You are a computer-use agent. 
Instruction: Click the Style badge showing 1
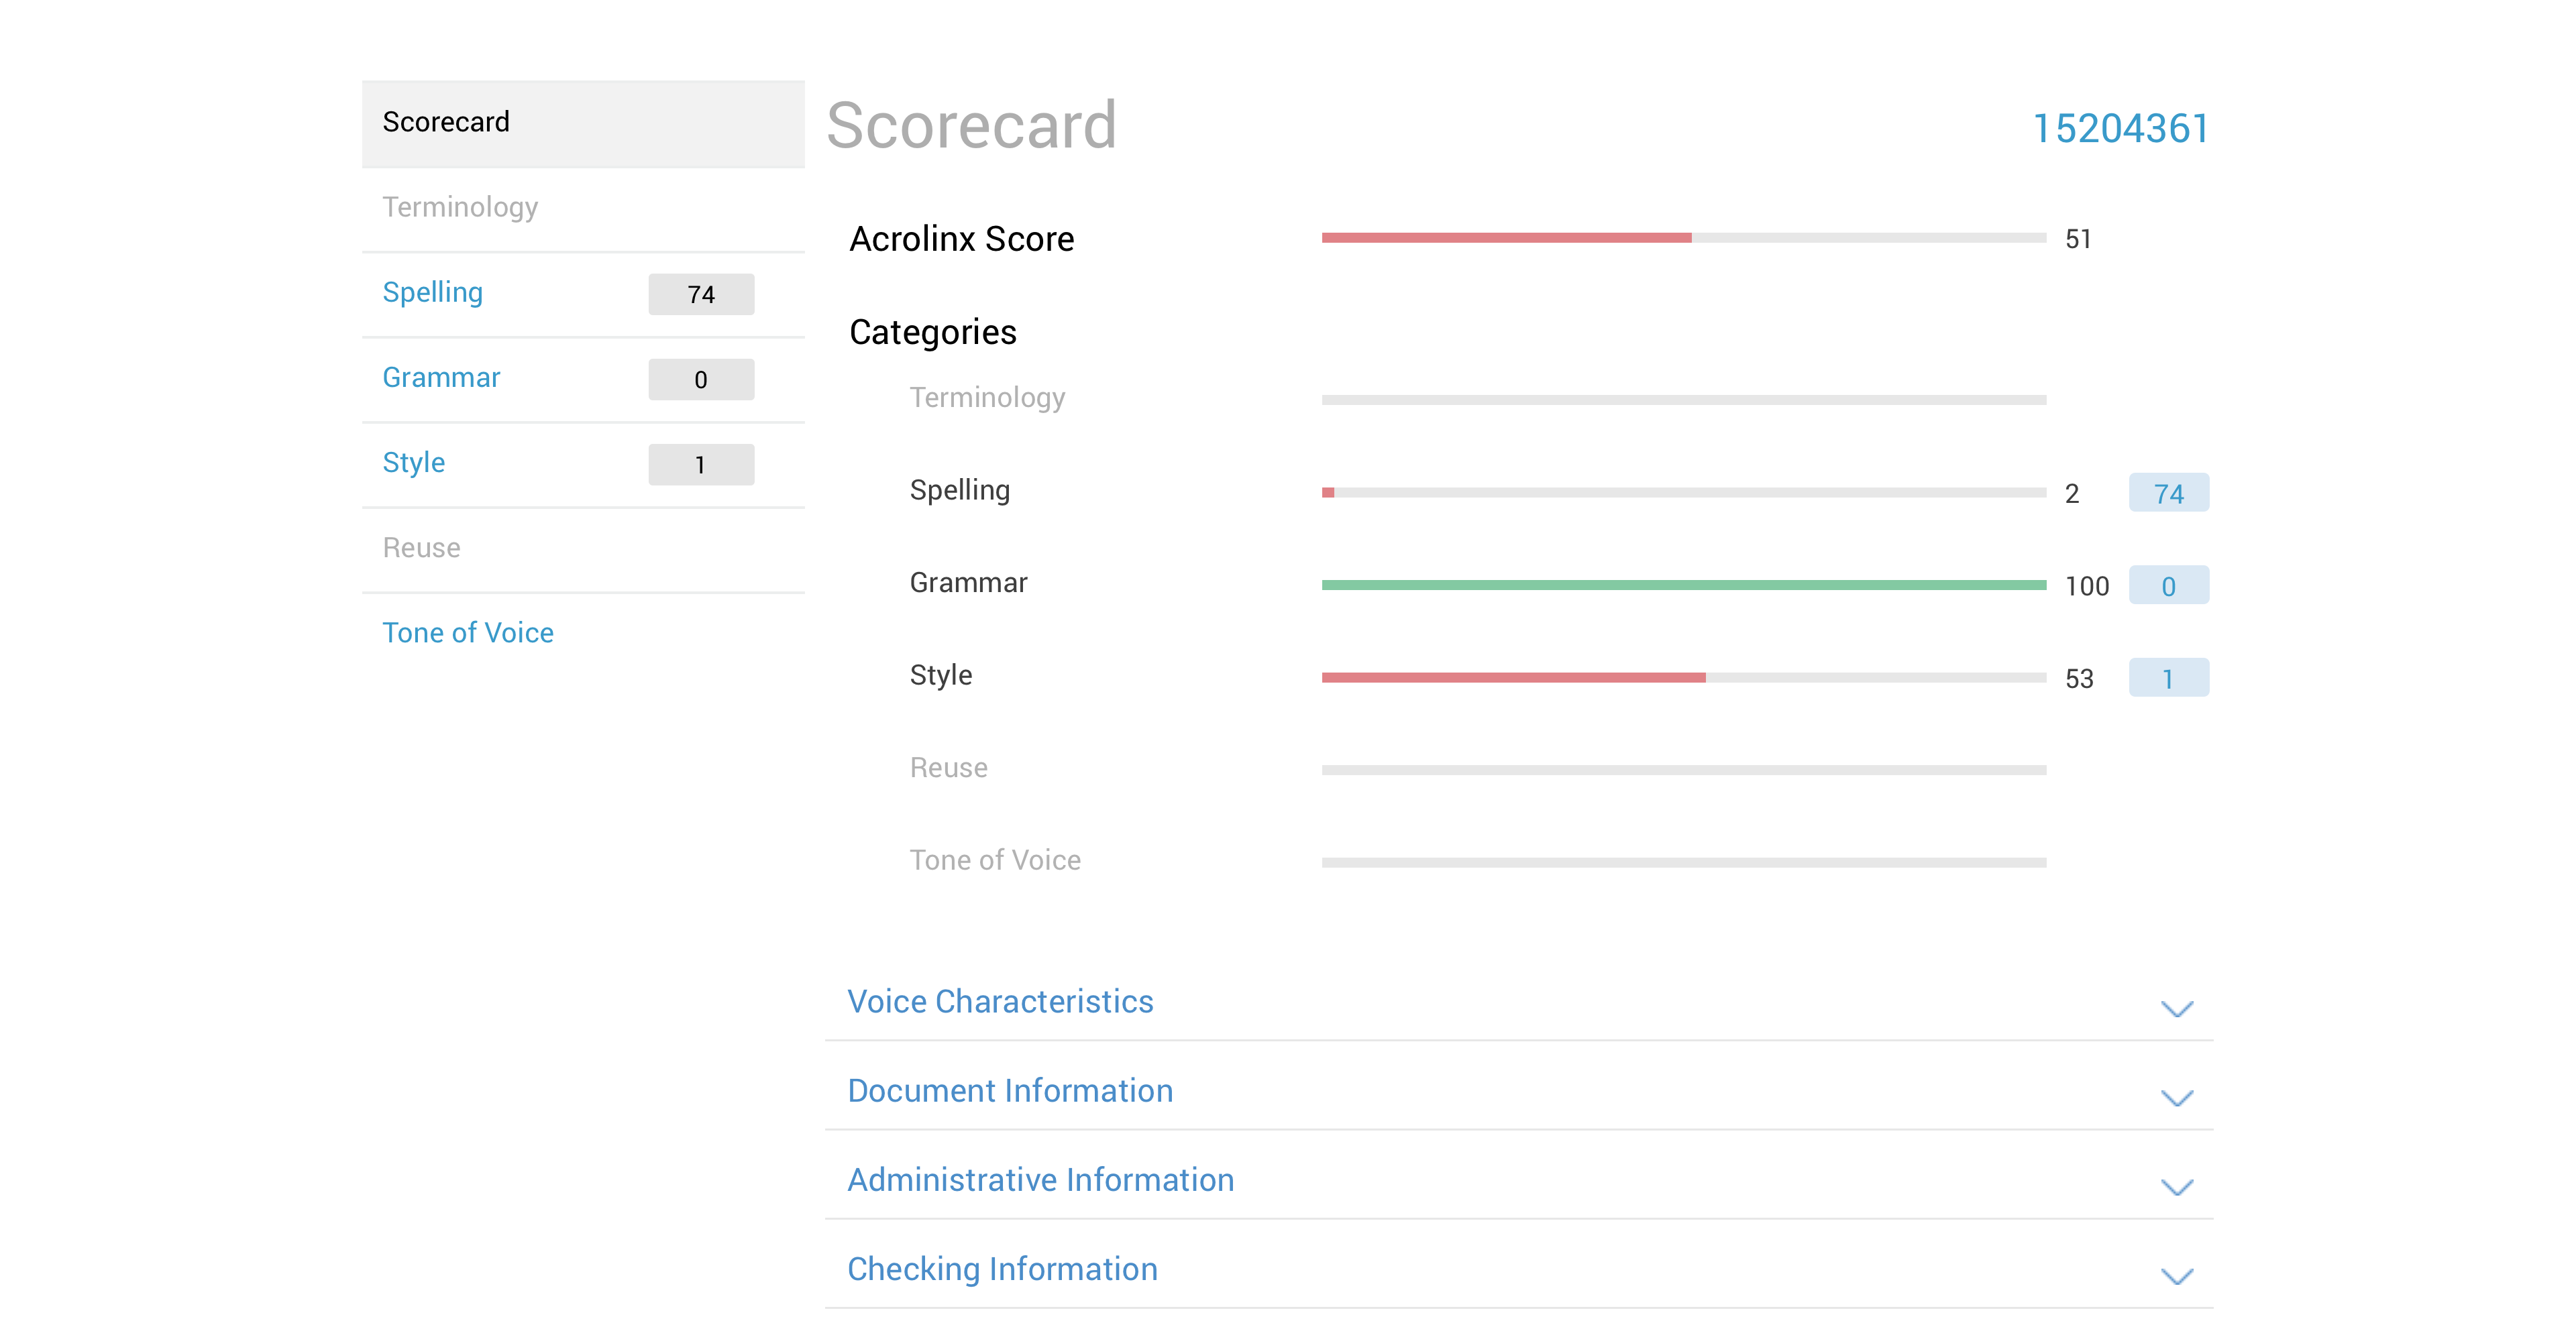(2168, 677)
